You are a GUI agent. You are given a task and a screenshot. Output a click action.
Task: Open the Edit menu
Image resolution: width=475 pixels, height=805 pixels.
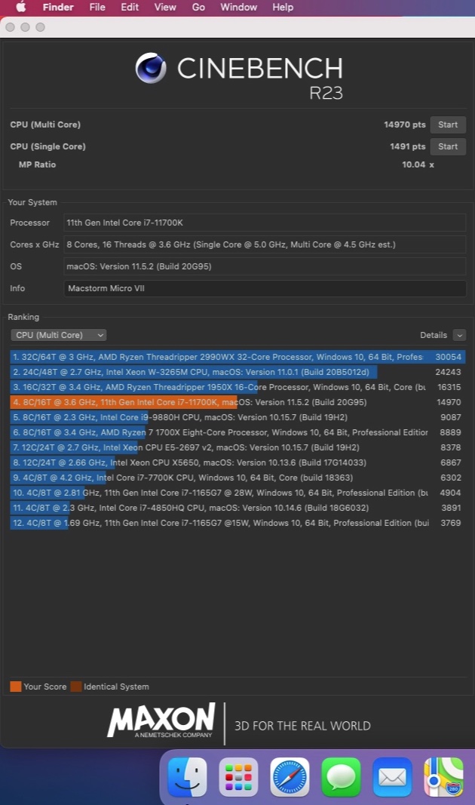pos(129,8)
